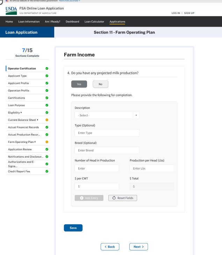The image size is (222, 255).
Task: Select Yes for projected milk production
Action: (79, 84)
